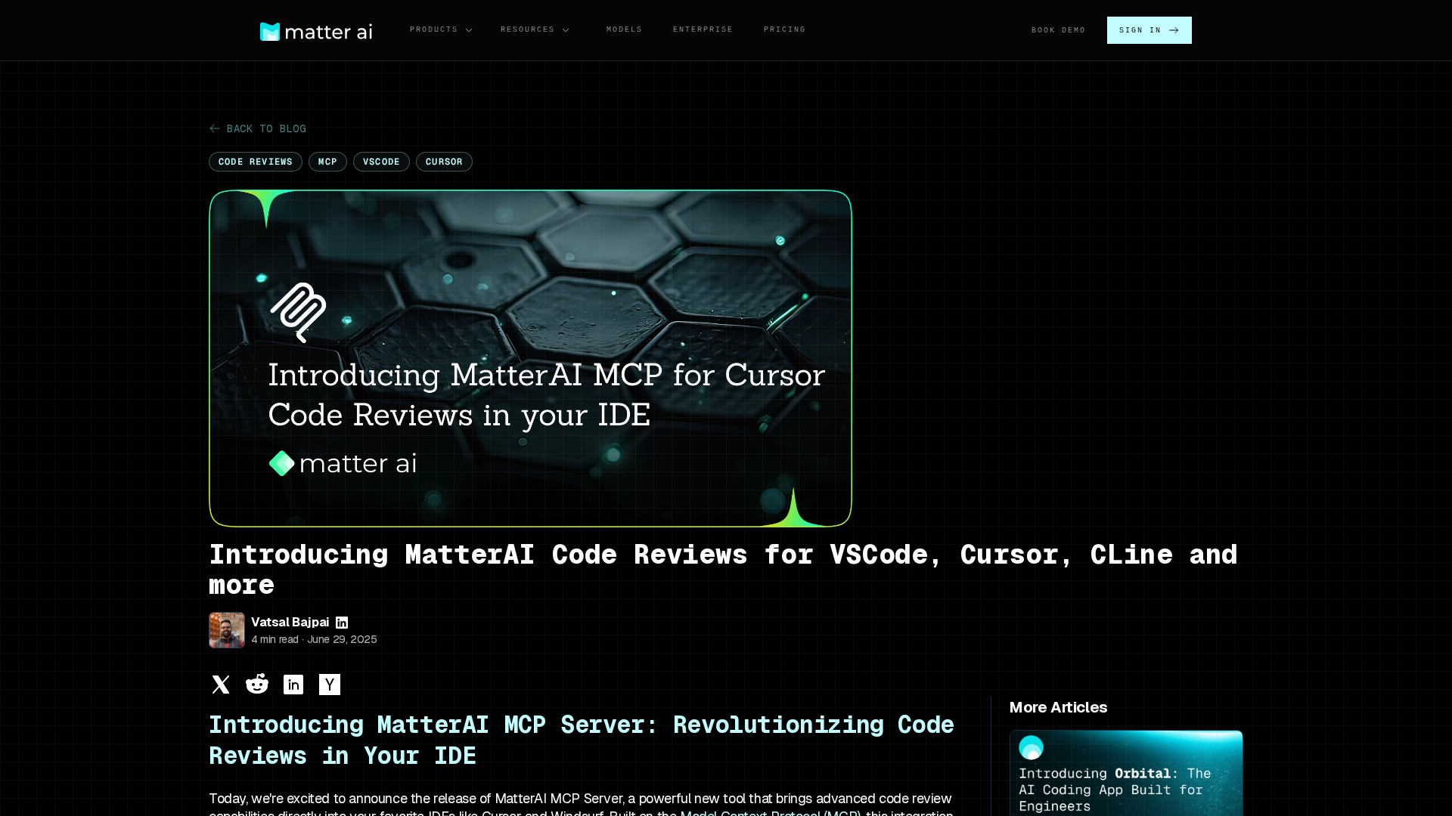Open the Models page

pos(624,29)
